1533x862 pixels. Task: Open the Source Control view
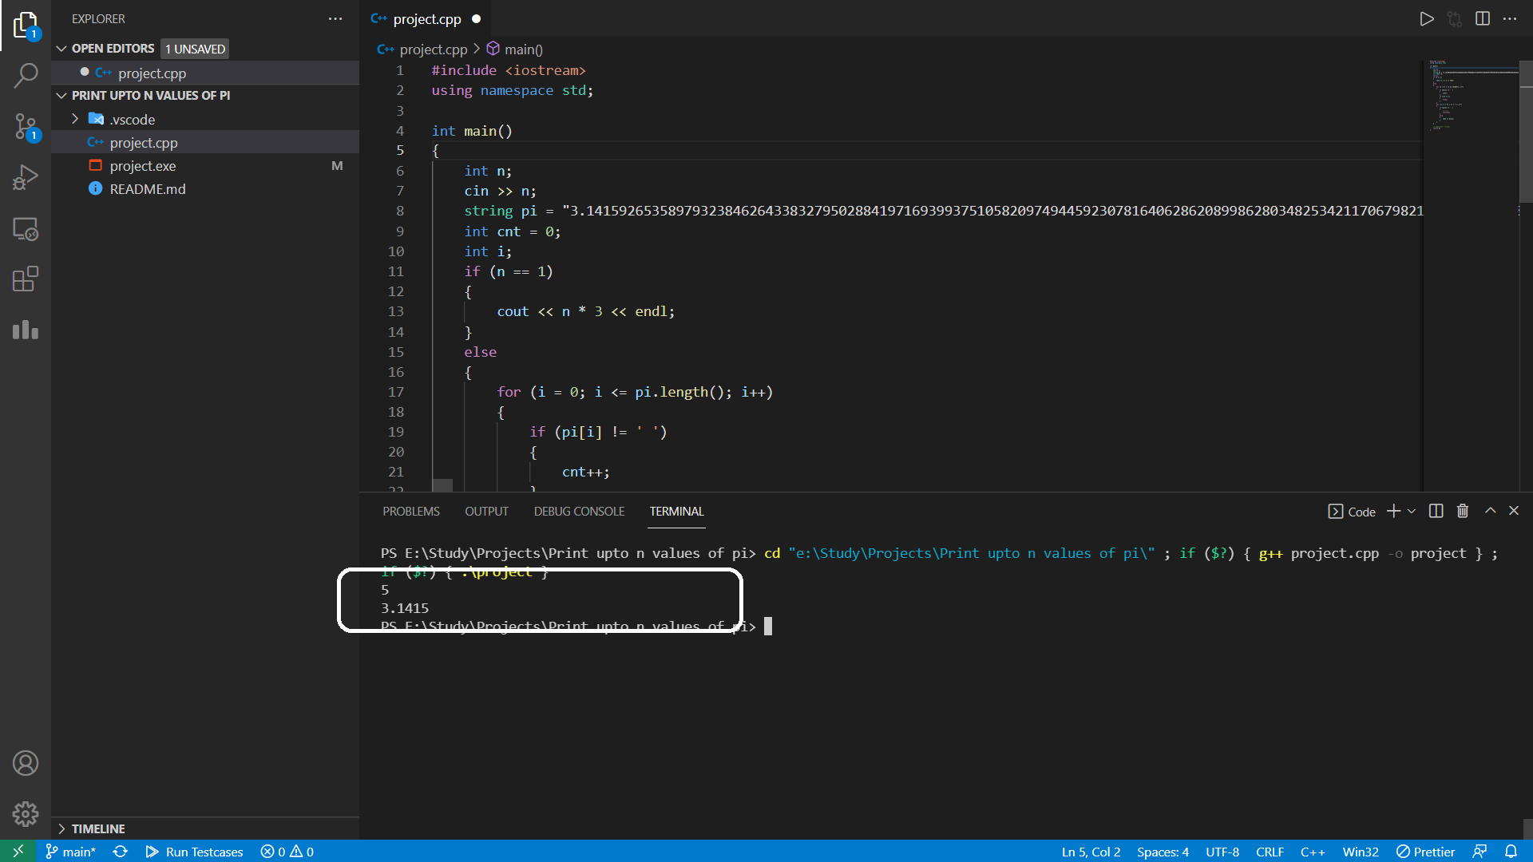(x=26, y=127)
